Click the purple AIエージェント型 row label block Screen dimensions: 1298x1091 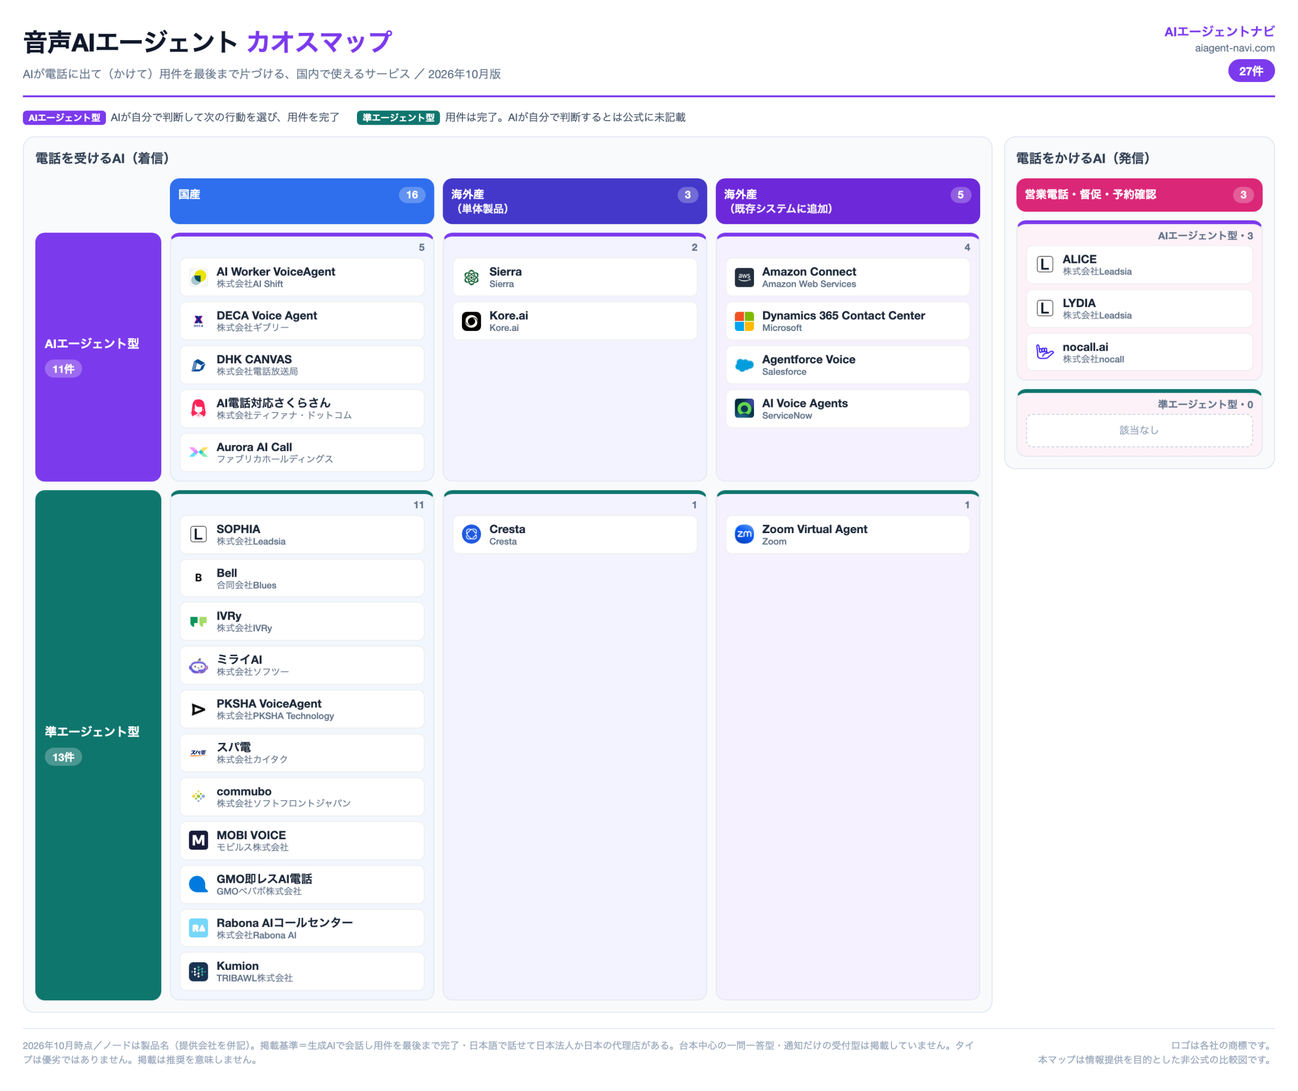98,357
